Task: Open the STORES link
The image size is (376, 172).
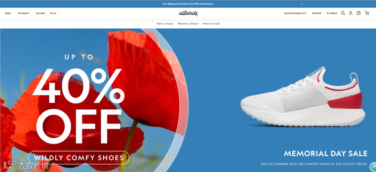Action: [332, 14]
